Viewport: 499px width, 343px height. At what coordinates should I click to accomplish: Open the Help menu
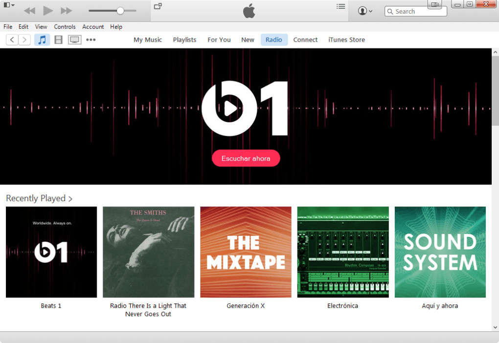[116, 27]
